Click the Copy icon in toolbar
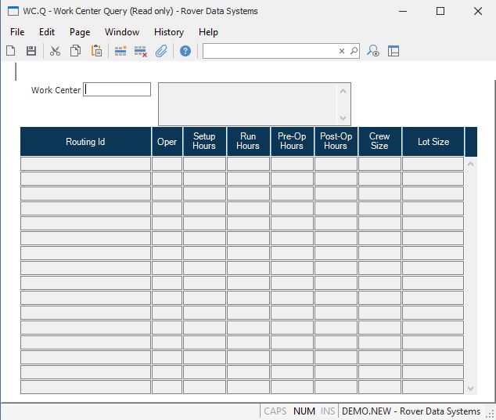Image resolution: width=496 pixels, height=420 pixels. [76, 51]
